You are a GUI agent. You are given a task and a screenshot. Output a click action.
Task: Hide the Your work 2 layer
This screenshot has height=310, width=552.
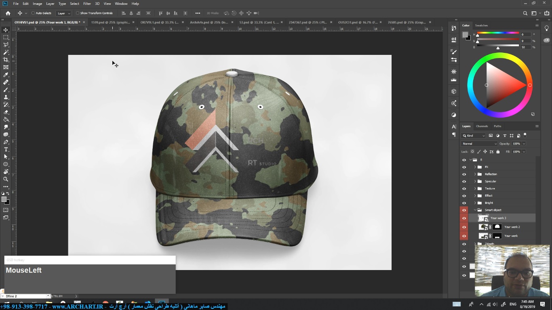pyautogui.click(x=464, y=227)
